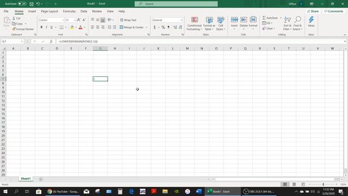Click the Undo arrow
Image resolution: width=348 pixels, height=196 pixels.
tap(38, 4)
